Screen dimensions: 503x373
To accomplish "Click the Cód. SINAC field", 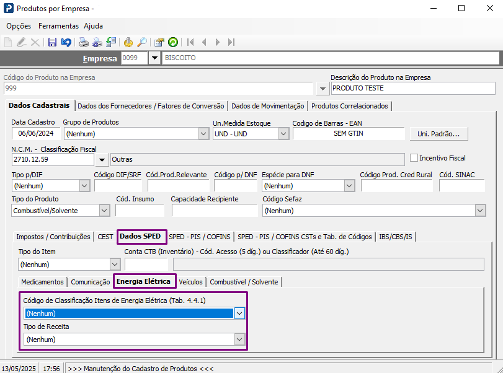I will coord(461,186).
